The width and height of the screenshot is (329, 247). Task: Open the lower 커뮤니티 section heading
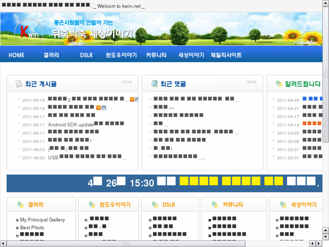click(x=233, y=204)
